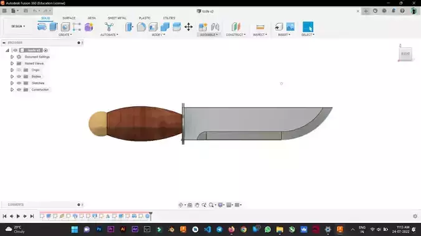Click the Save icon in quick access bar
The image size is (421, 236).
tap(26, 11)
